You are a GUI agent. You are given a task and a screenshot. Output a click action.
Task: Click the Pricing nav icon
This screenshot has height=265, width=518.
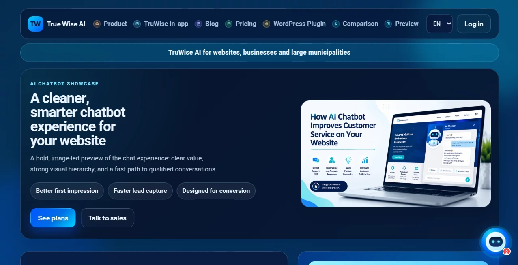(x=229, y=24)
